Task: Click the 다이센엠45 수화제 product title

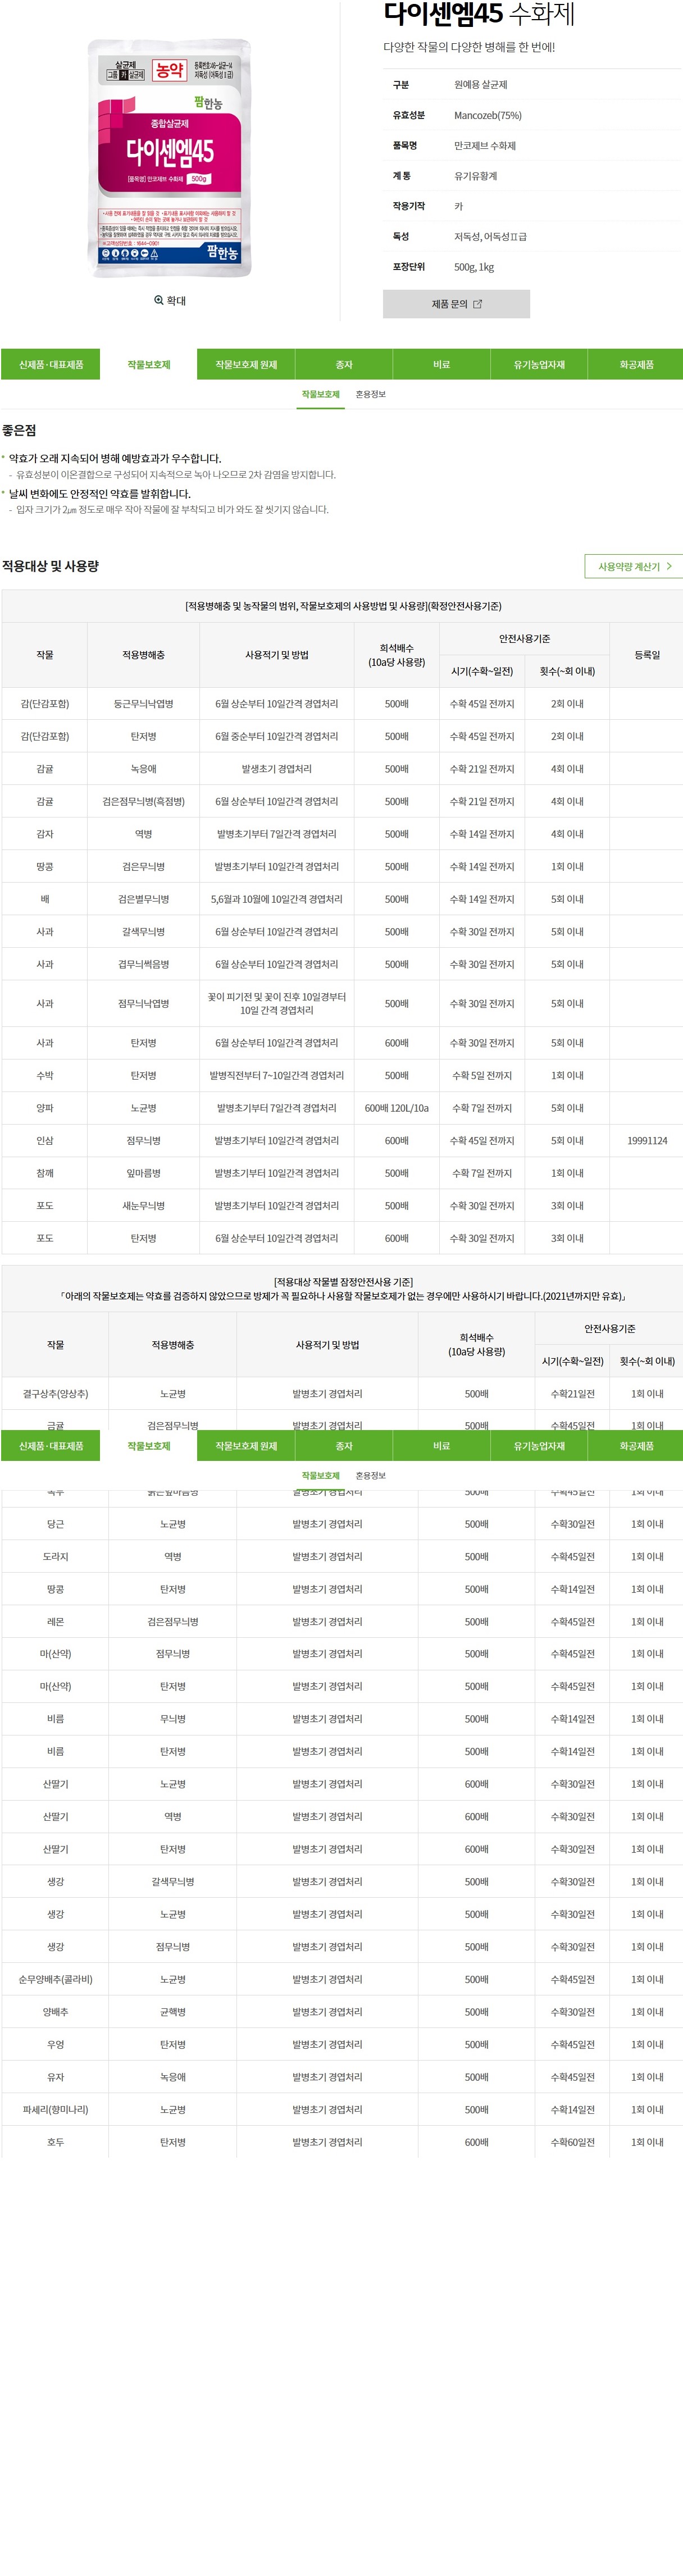Action: coord(479,14)
